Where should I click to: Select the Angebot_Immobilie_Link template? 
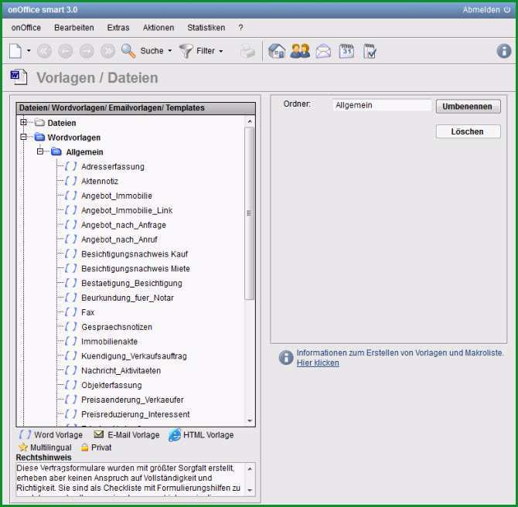(127, 210)
